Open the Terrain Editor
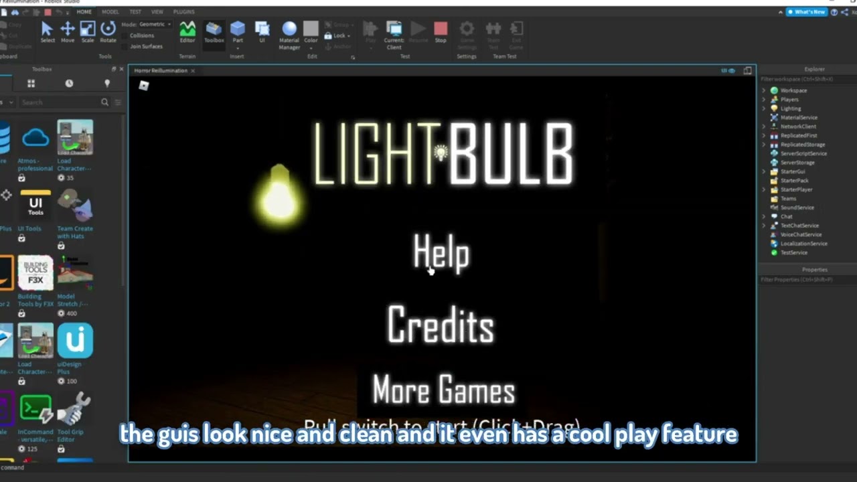 click(187, 31)
